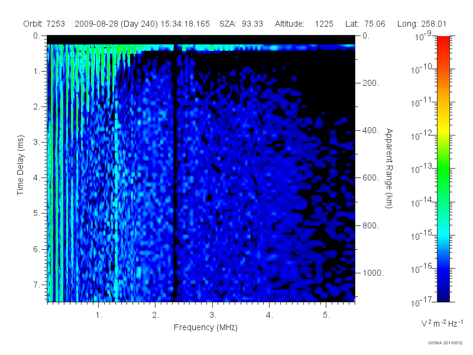Click the Apparent Range (km) axis label

click(x=389, y=168)
